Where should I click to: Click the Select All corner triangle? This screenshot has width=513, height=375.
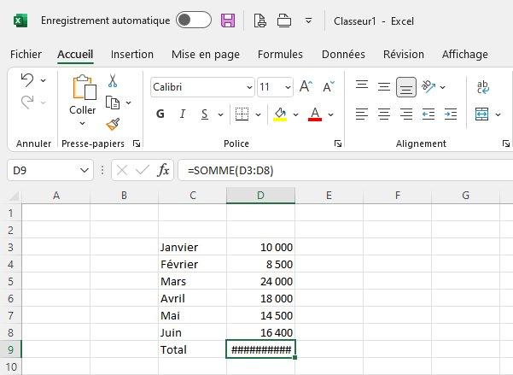point(14,196)
